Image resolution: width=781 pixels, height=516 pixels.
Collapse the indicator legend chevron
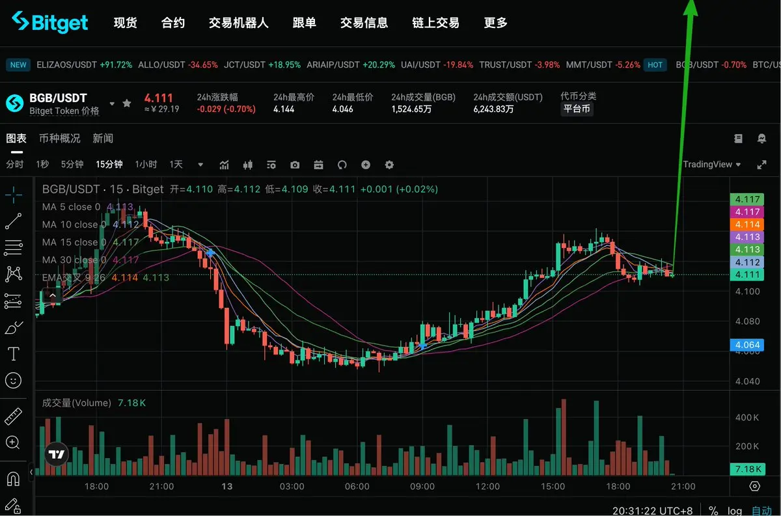[x=54, y=295]
